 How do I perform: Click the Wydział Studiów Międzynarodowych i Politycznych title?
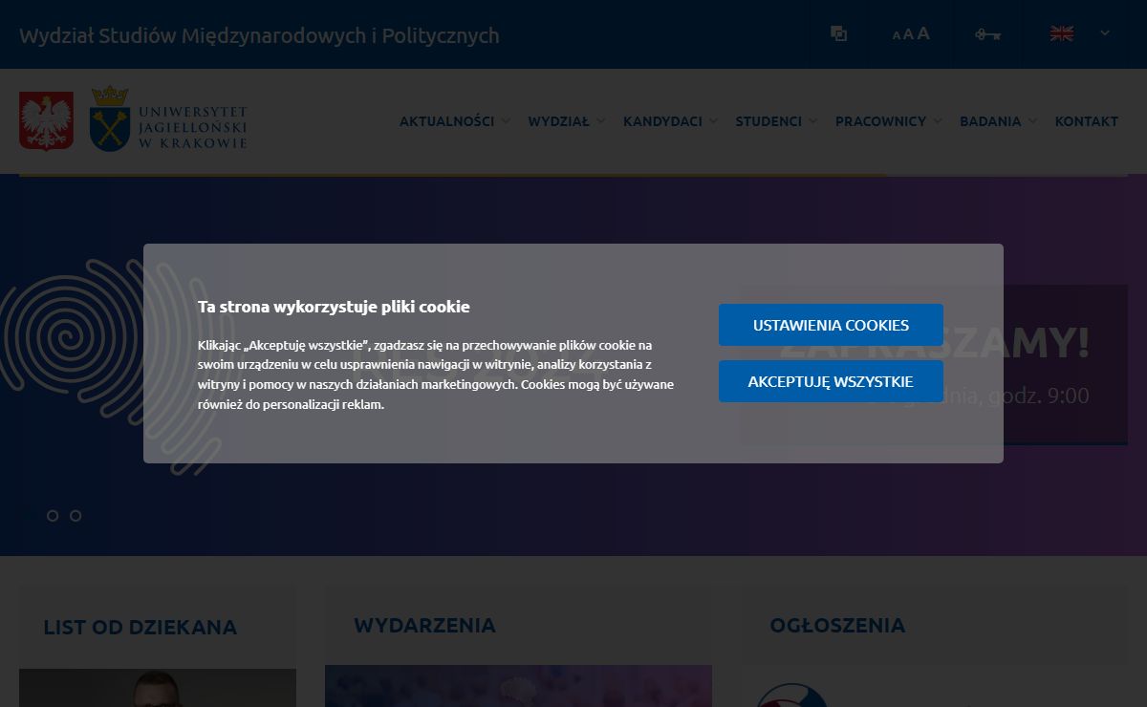click(259, 35)
